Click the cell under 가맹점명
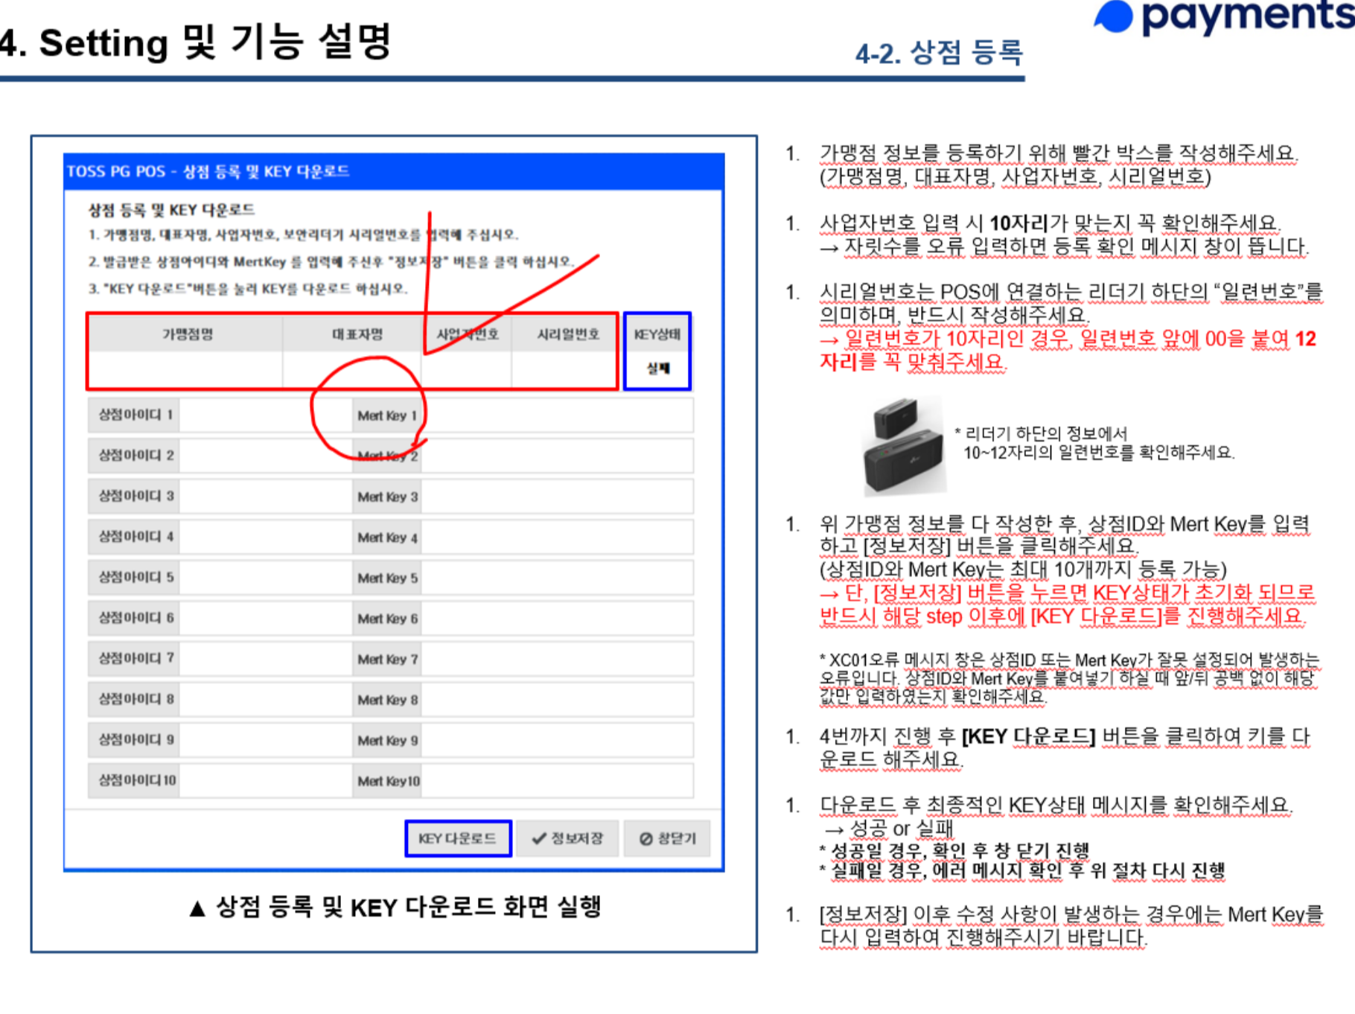Image resolution: width=1355 pixels, height=1014 pixels. 186,369
